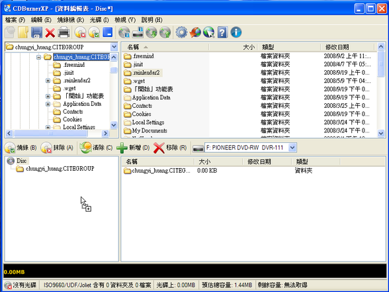
Task: Click the drive information toolbar icon
Action: coord(137,32)
